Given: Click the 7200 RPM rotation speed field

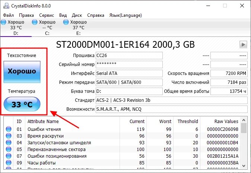Looking at the screenshot, I should (x=229, y=73).
